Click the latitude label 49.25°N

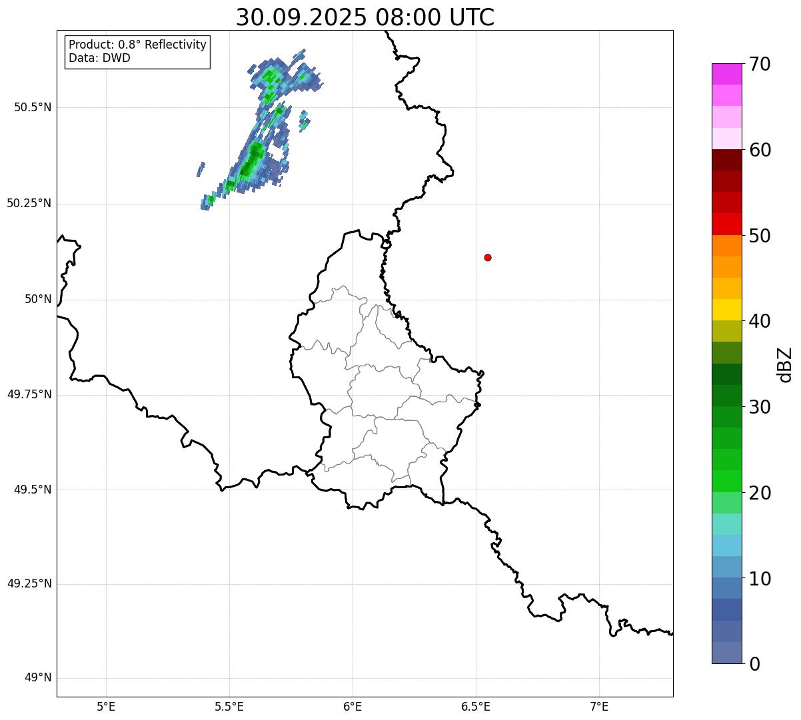pos(29,583)
